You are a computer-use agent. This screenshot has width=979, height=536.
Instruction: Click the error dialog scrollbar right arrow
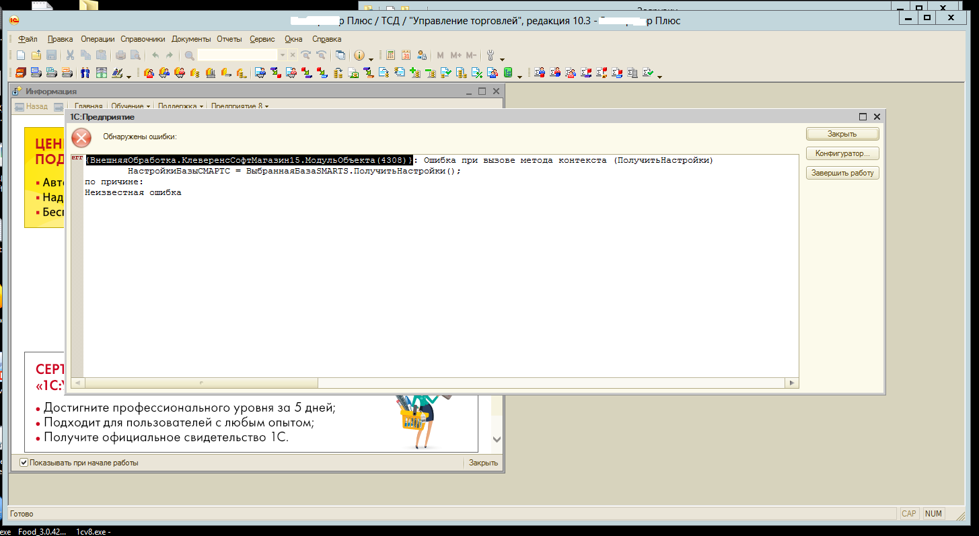pos(792,383)
